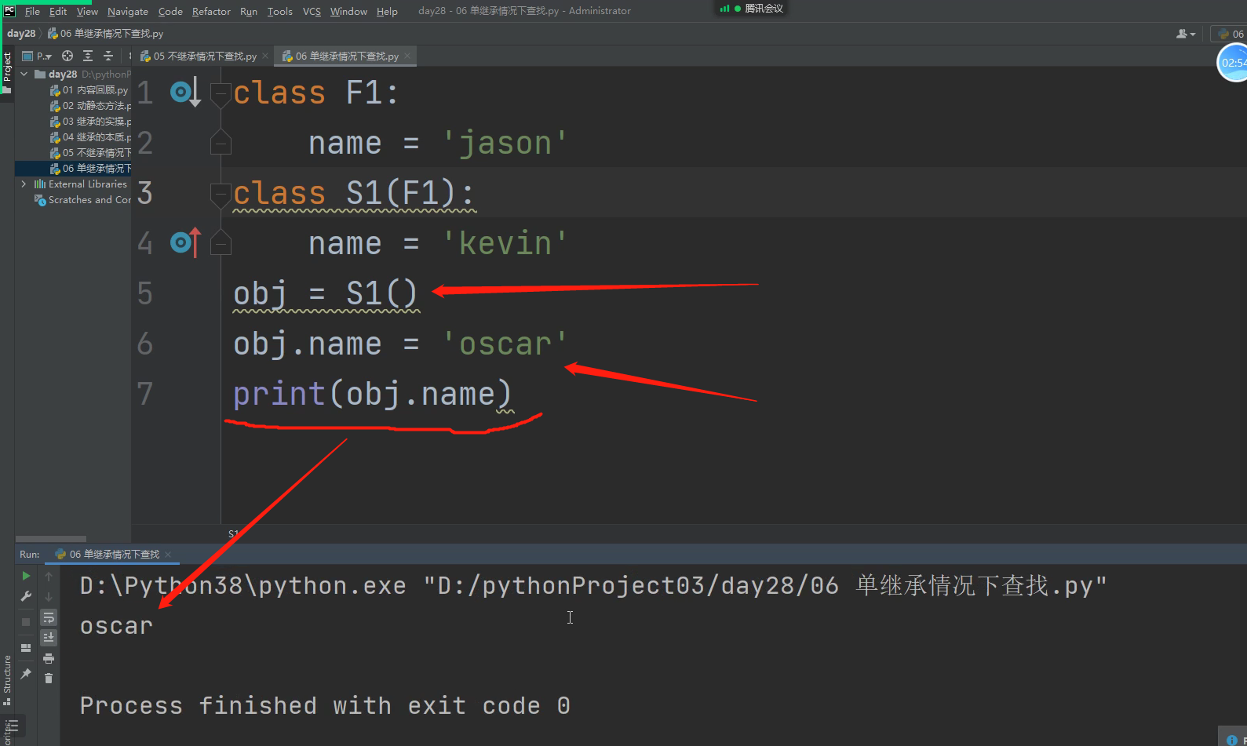Screen dimensions: 1247x746
Task: Select Scratches and Consoles node
Action: tap(82, 200)
